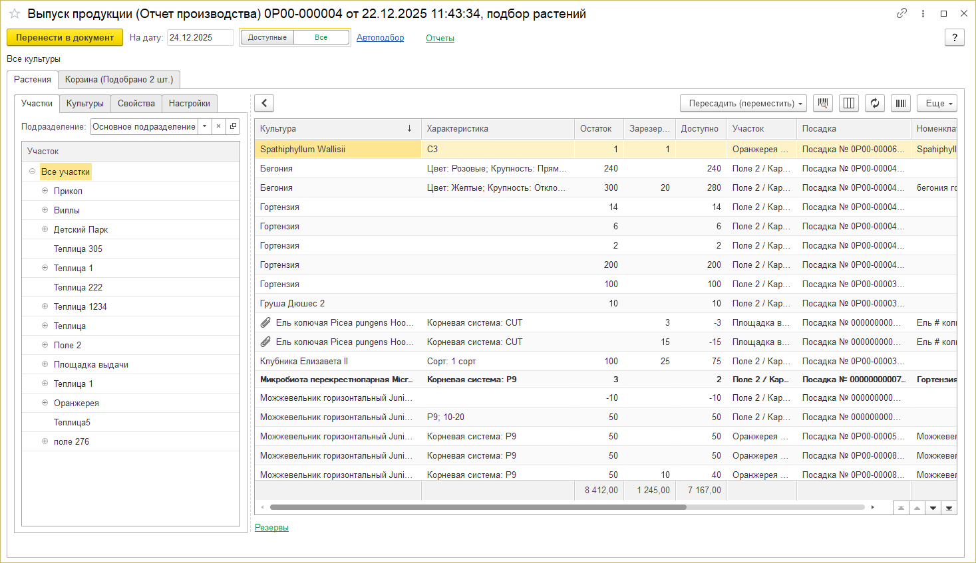Open the Свойства tab
The height and width of the screenshot is (563, 976).
(136, 104)
